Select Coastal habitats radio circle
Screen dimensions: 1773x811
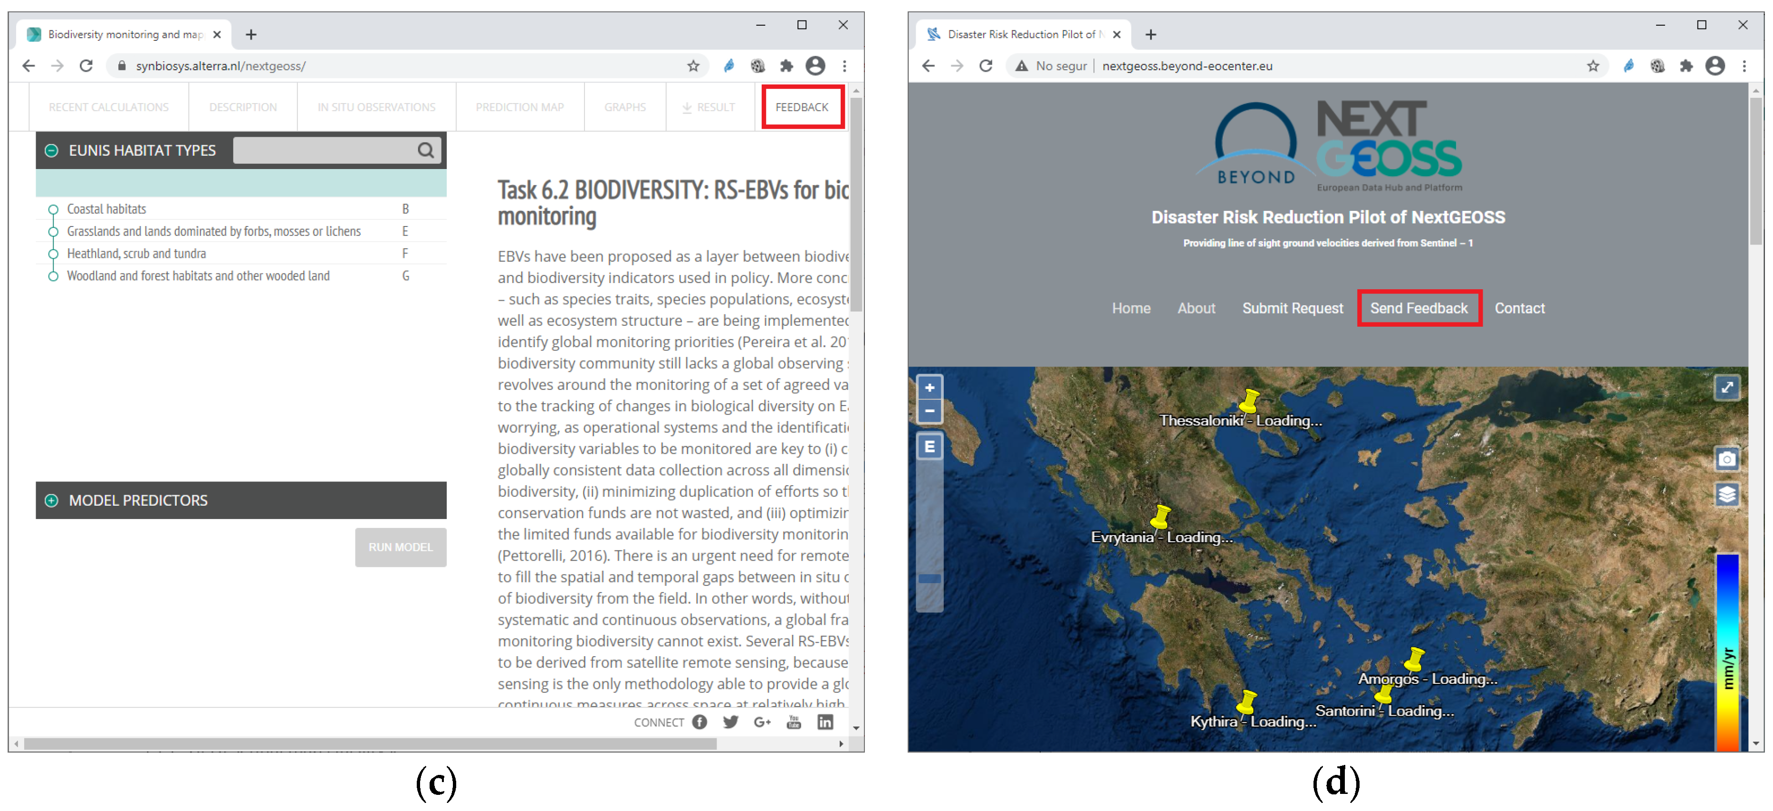click(x=53, y=209)
